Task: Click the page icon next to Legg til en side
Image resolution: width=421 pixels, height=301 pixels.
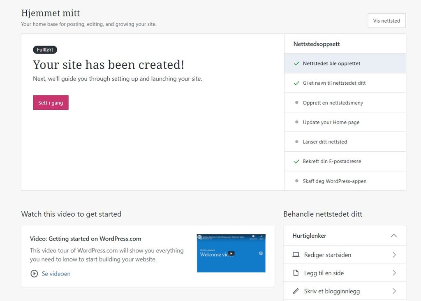Action: click(296, 273)
